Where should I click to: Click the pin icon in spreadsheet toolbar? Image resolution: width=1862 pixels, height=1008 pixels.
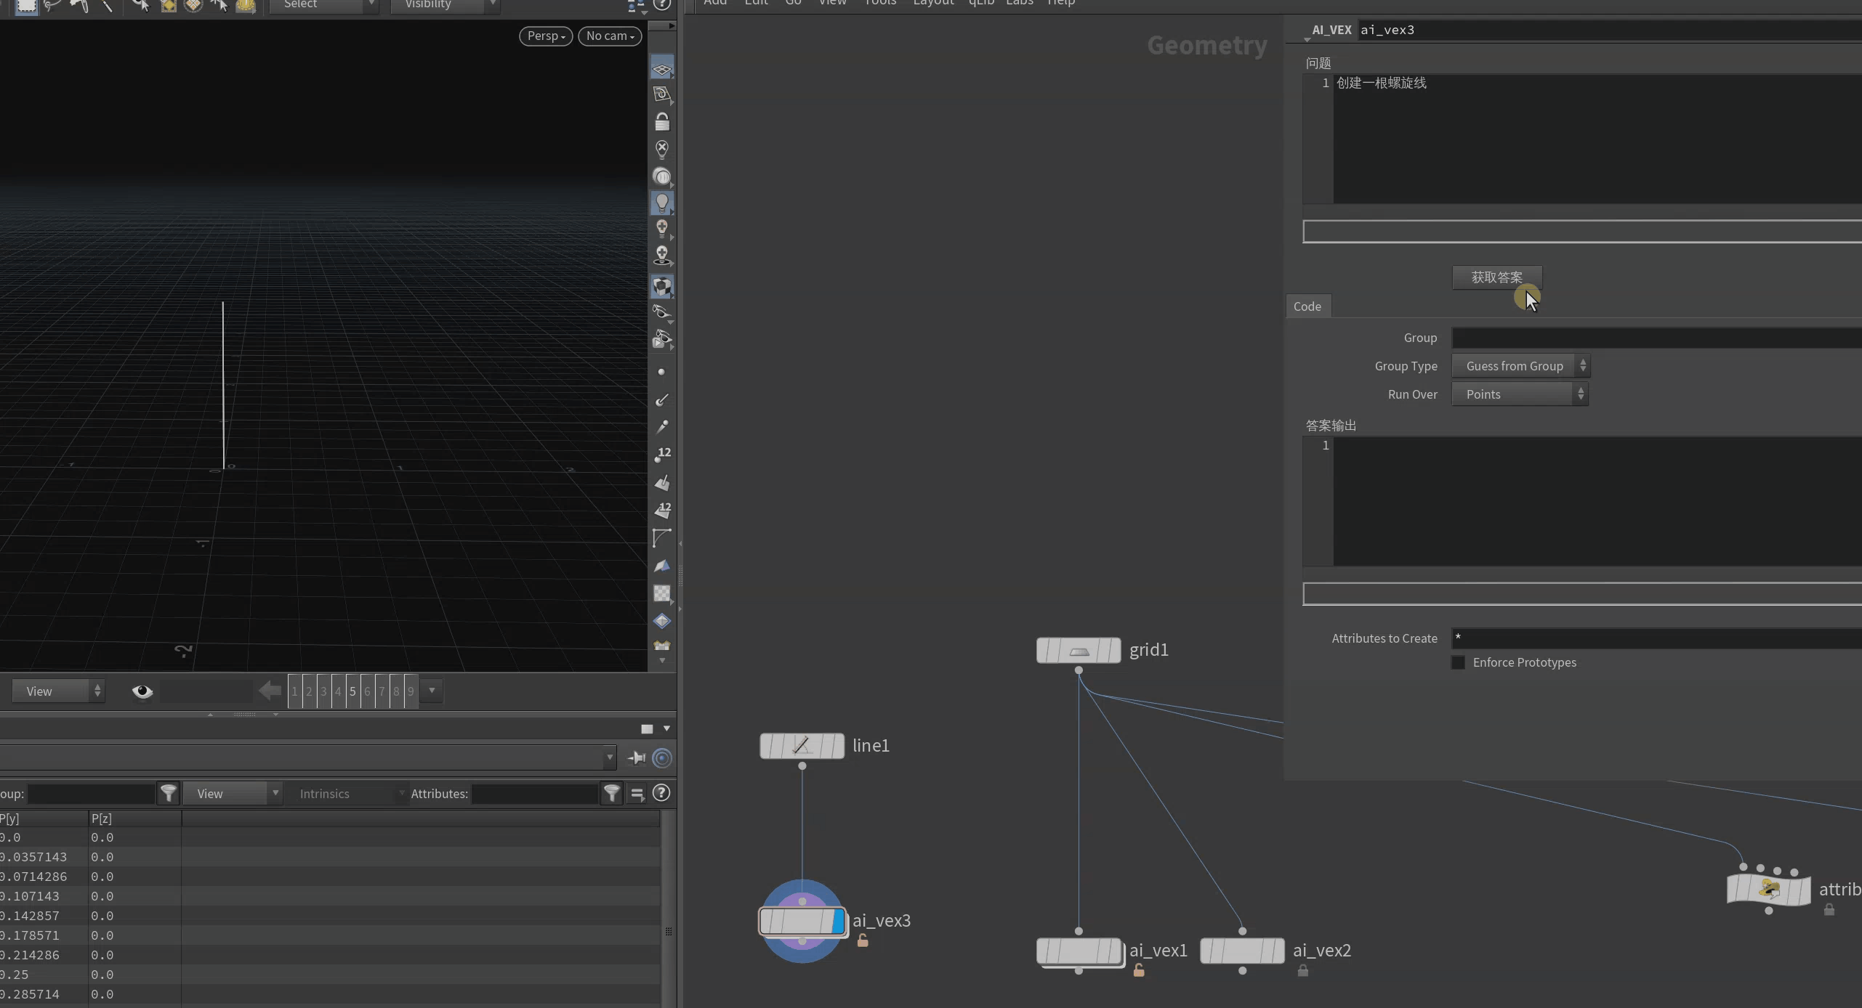pos(637,758)
